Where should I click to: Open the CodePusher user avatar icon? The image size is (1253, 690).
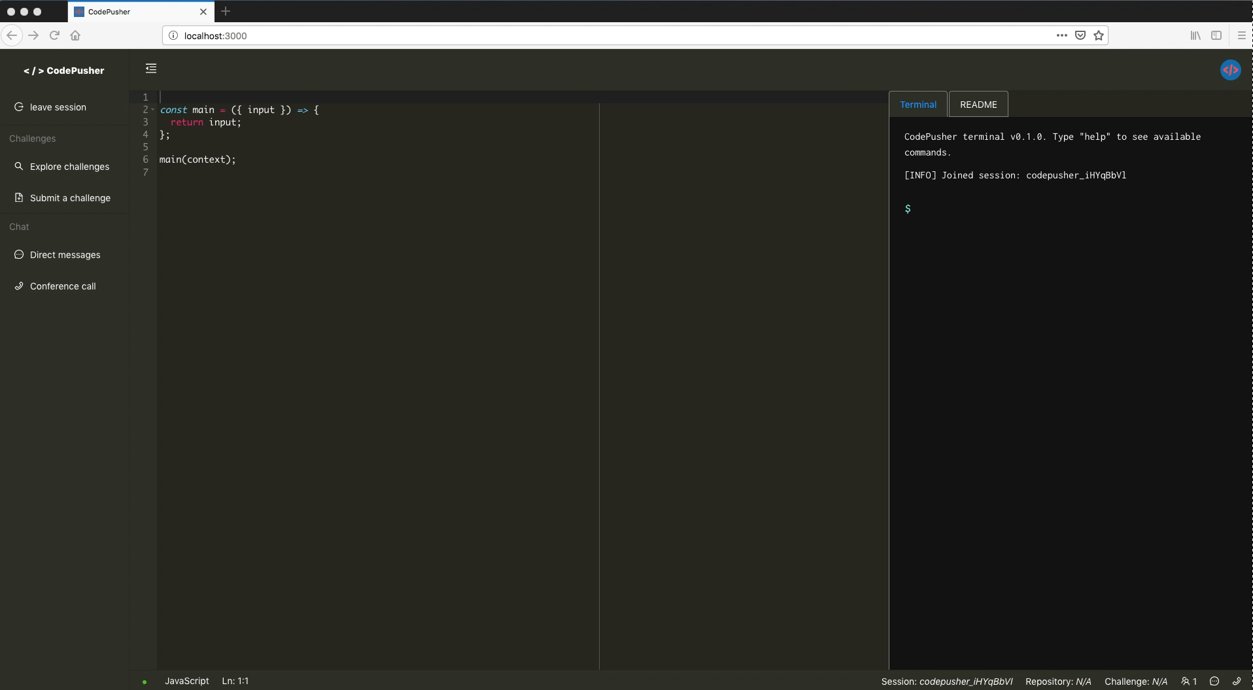(1230, 70)
